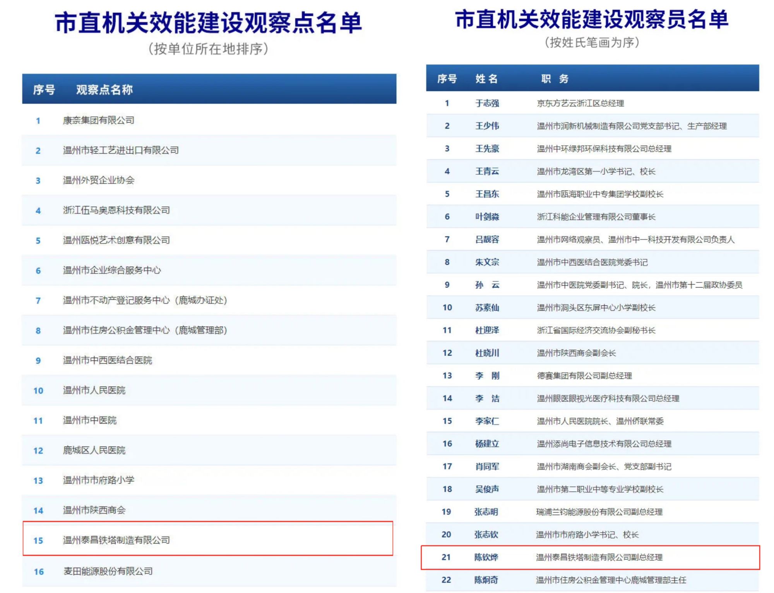The height and width of the screenshot is (593, 774).
Task: Click the 观察点名称 column header
Action: point(104,90)
